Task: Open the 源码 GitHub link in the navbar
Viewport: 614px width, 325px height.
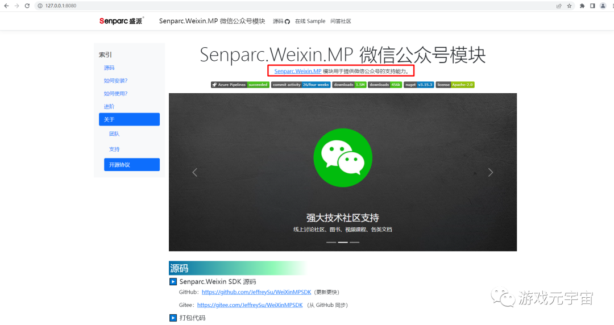Action: [x=281, y=21]
